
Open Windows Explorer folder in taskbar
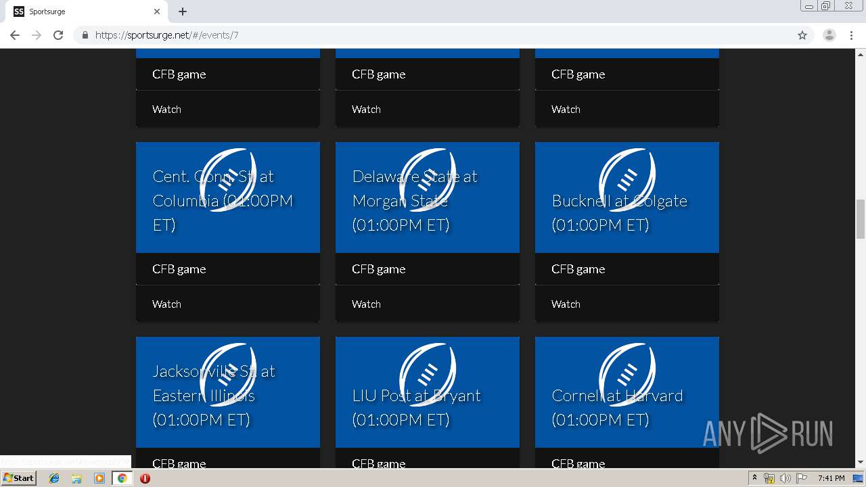76,478
